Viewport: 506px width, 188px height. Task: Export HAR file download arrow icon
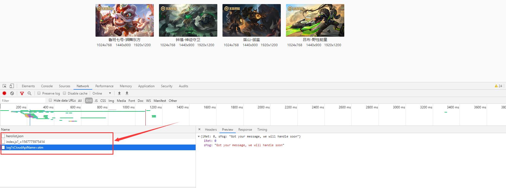pyautogui.click(x=127, y=93)
